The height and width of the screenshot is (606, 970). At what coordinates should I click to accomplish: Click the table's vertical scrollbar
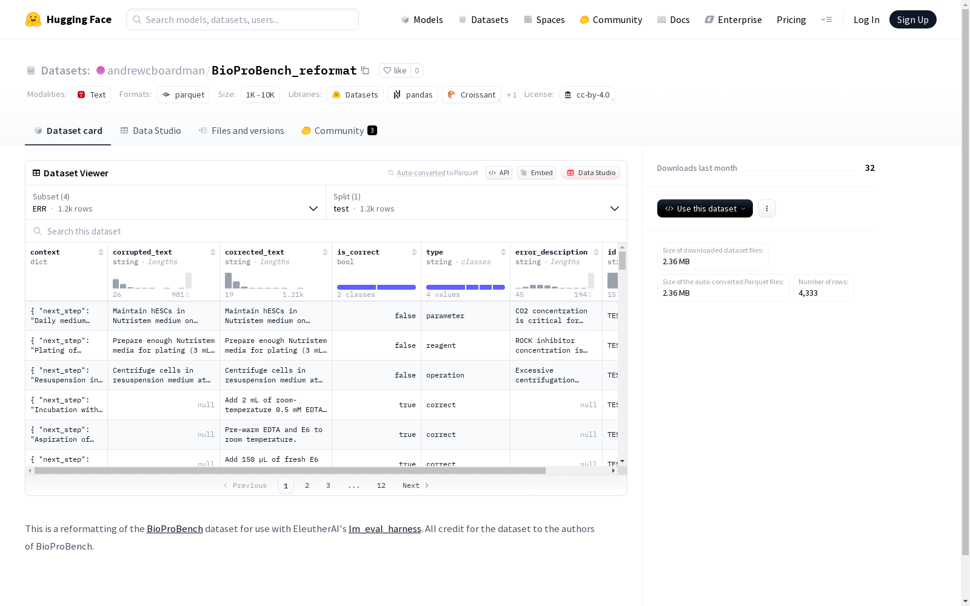coord(622,261)
